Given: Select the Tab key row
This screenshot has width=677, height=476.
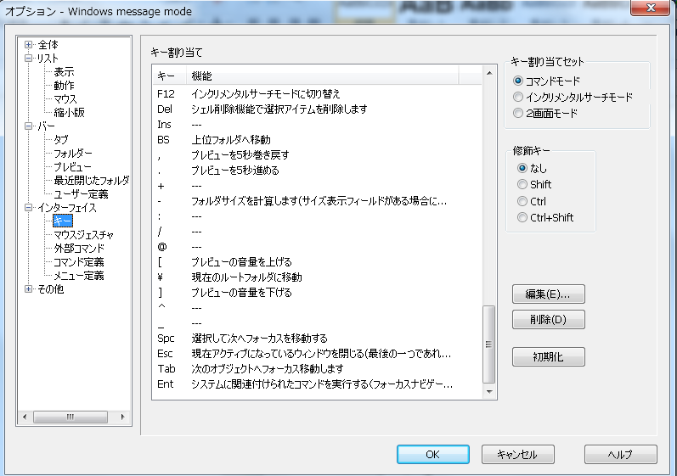Looking at the screenshot, I should pyautogui.click(x=318, y=369).
